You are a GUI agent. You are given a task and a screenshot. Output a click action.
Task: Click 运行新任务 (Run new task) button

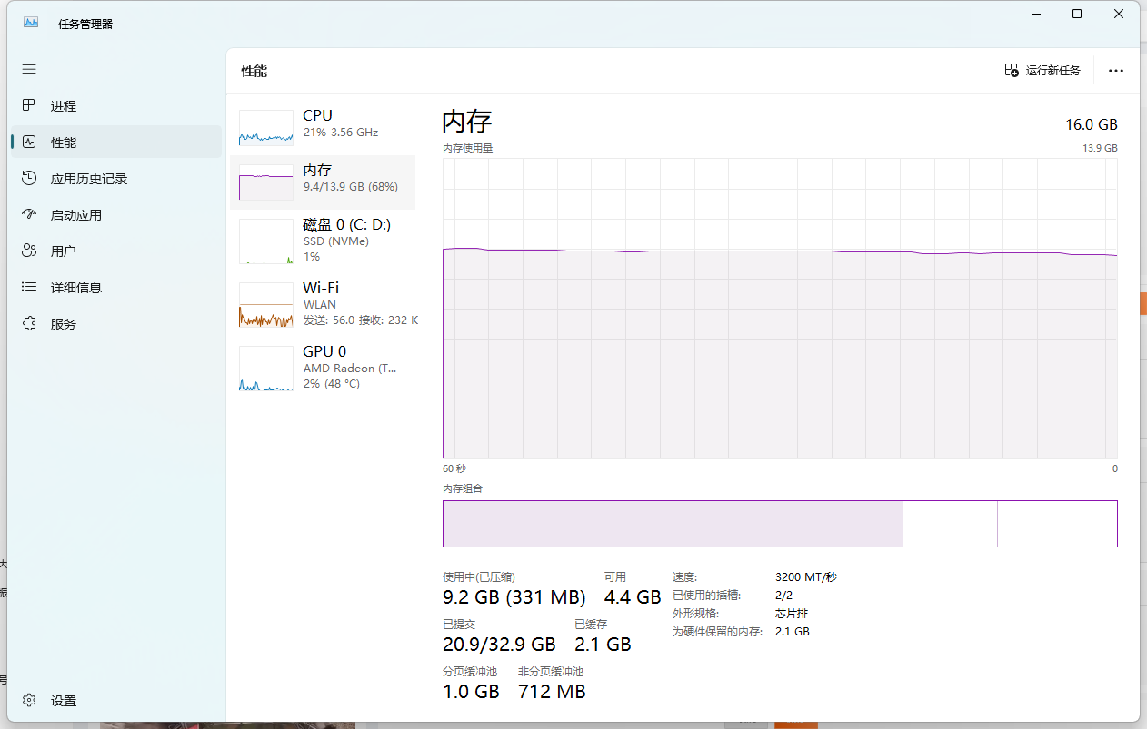[x=1042, y=71]
